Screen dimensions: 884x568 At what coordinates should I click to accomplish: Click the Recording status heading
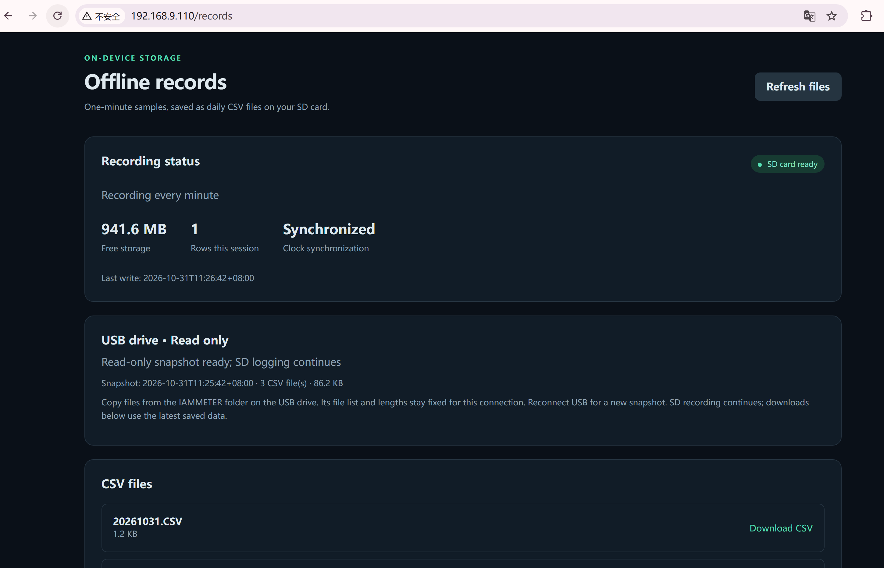(x=151, y=161)
